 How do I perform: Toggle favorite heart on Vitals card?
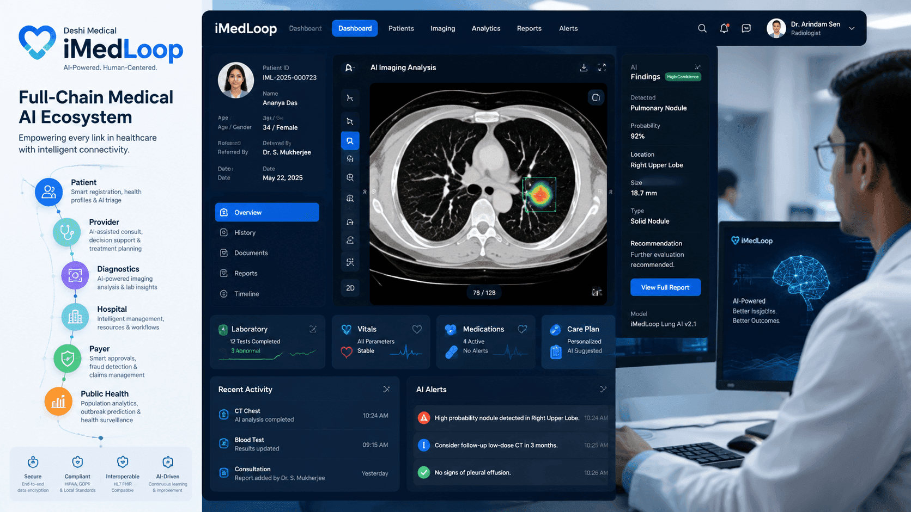click(417, 329)
